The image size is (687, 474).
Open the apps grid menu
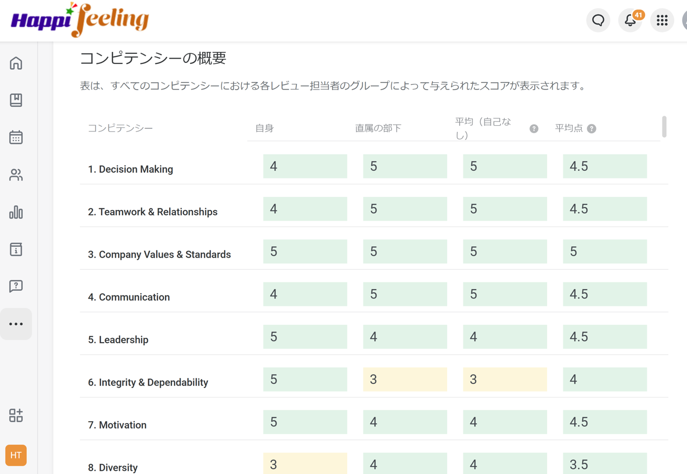[662, 20]
